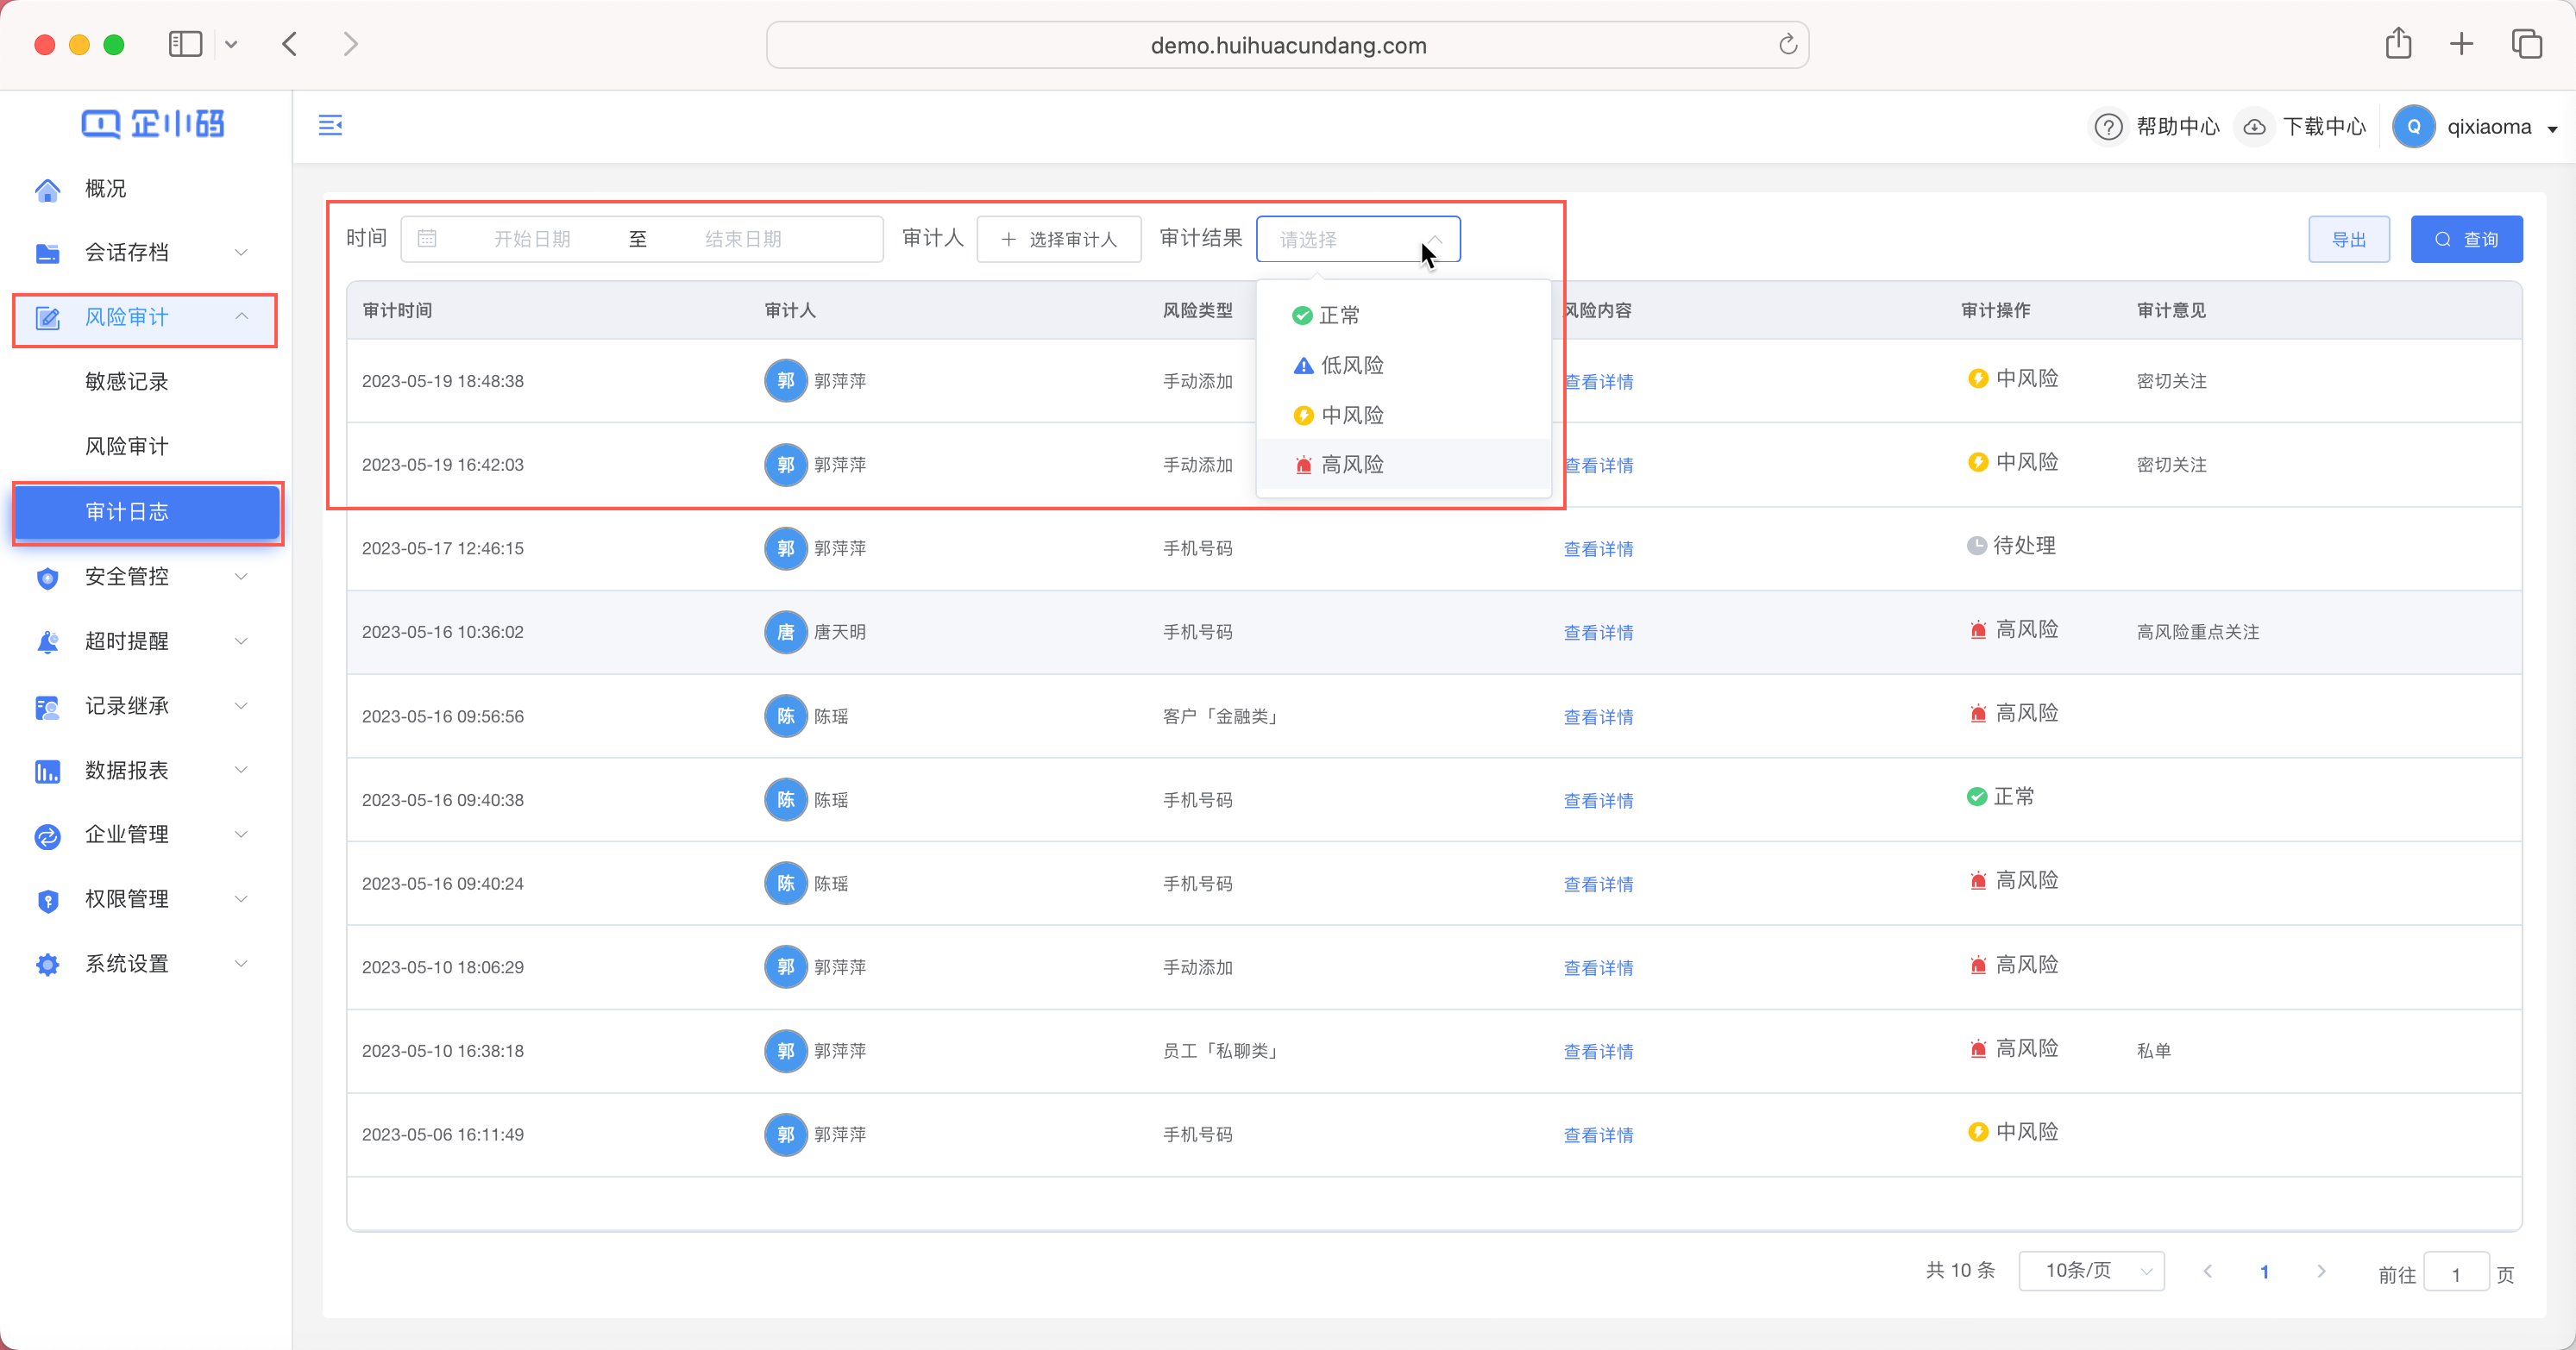
Task: Open the 帮助中心 question mark icon
Action: 2108,127
